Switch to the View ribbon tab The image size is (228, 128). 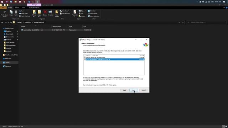24,8
